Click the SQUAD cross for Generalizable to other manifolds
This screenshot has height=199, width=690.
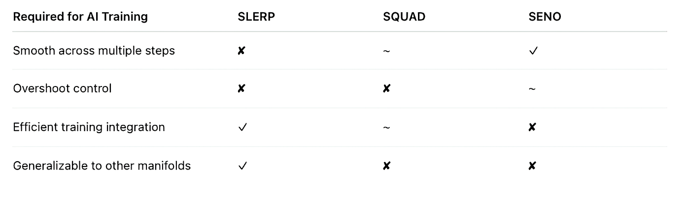(x=386, y=166)
